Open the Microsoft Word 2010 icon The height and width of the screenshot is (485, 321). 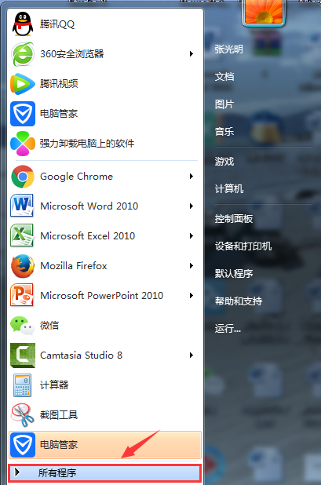pyautogui.click(x=22, y=206)
